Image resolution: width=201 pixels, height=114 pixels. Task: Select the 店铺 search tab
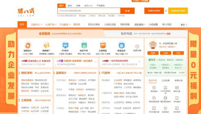click(x=78, y=5)
